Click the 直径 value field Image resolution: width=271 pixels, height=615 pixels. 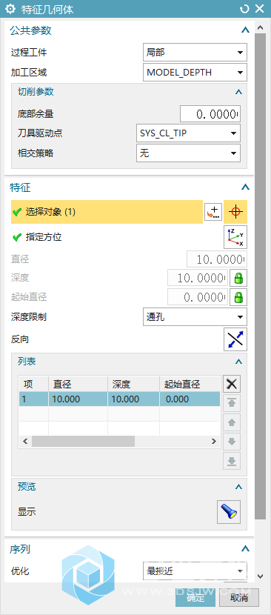[217, 259]
